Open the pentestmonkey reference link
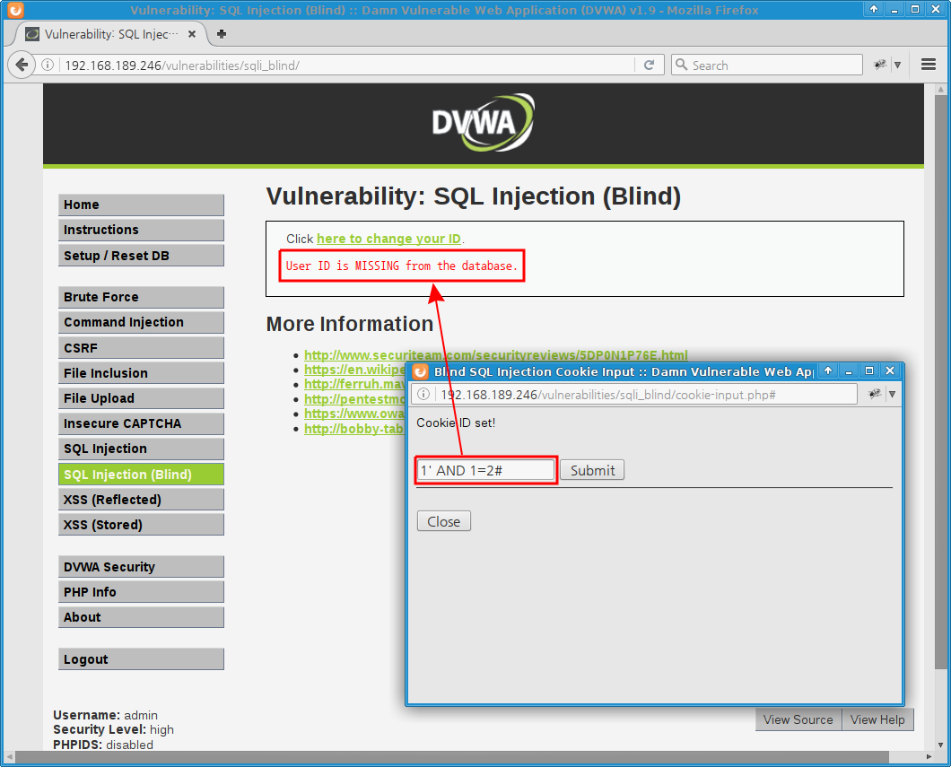 [x=354, y=399]
